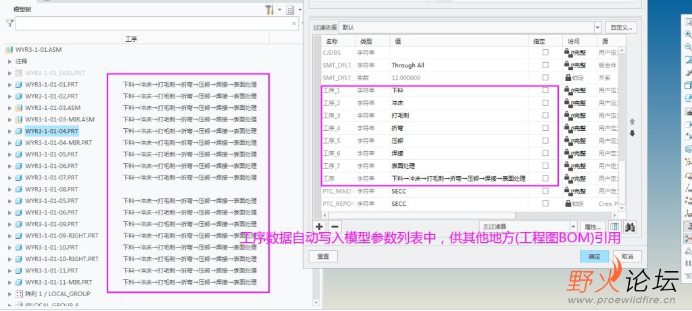Open the model tree show/columns icon
The width and height of the screenshot is (692, 311).
291,9
